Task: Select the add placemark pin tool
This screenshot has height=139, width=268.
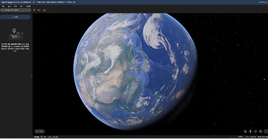Action: 34,10
